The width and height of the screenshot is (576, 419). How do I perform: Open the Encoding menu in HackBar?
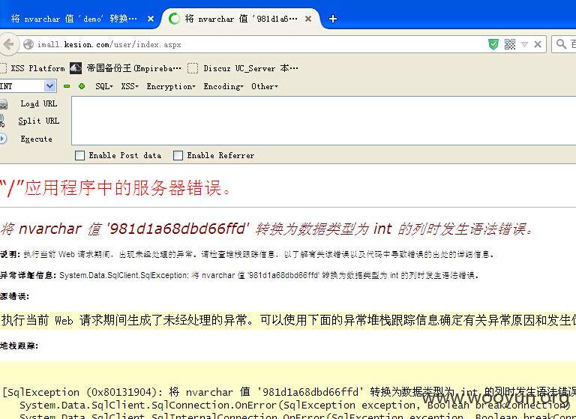[223, 86]
